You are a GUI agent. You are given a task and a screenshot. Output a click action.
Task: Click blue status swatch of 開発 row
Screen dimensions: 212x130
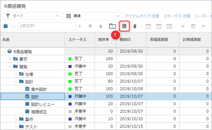[x=70, y=67]
